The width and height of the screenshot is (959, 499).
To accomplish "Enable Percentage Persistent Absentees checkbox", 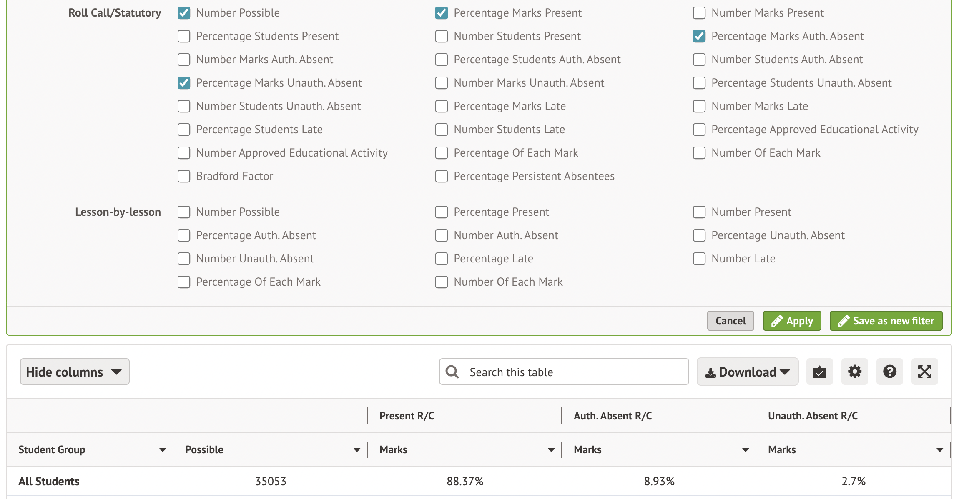I will pyautogui.click(x=442, y=176).
